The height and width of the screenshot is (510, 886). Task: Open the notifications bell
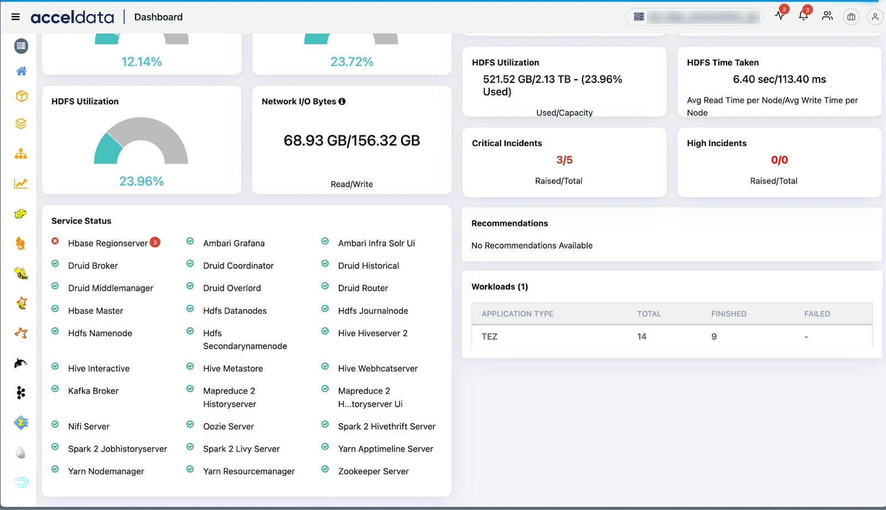[803, 15]
